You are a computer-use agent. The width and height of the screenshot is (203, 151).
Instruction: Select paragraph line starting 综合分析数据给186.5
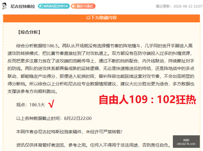coord(104,46)
